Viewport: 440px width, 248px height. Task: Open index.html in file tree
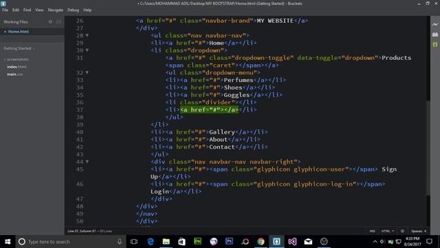16,67
